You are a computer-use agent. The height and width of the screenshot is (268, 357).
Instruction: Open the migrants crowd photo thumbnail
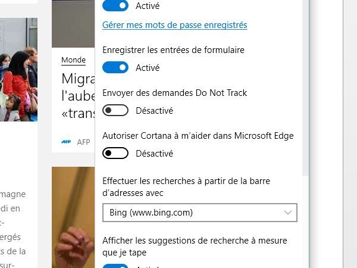18,70
